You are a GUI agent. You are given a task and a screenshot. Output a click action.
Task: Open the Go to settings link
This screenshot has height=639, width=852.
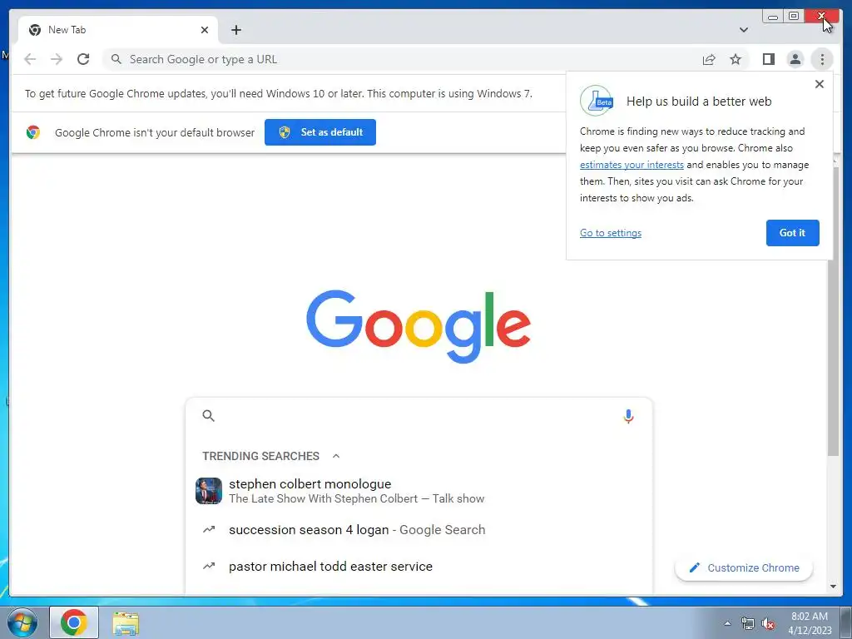point(610,233)
